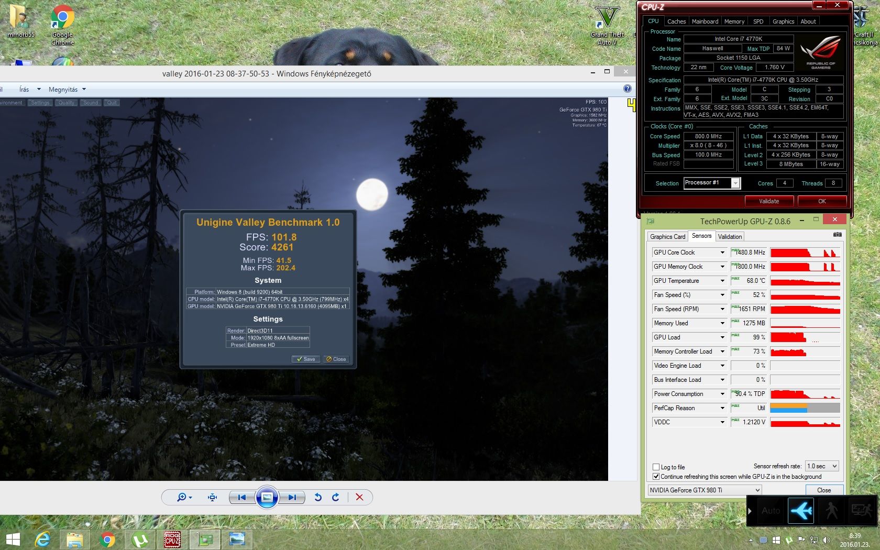The width and height of the screenshot is (880, 550).
Task: Start slideshow with the round center button
Action: click(267, 497)
